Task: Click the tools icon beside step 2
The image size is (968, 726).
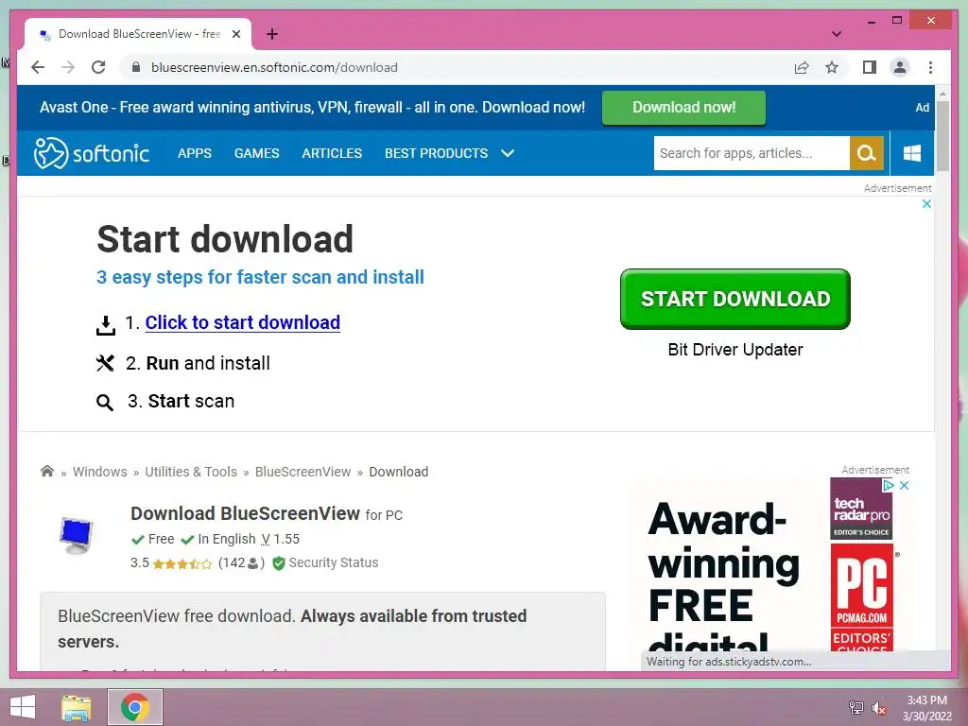Action: click(x=105, y=363)
